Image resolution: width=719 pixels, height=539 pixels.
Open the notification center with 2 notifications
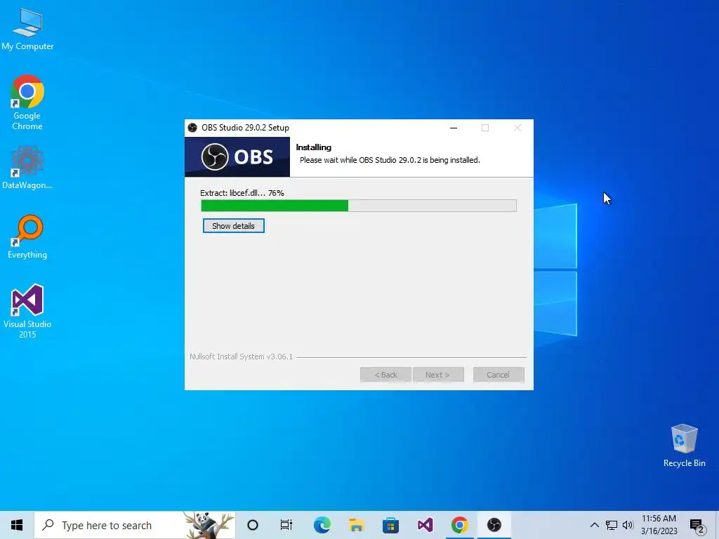[x=697, y=526]
